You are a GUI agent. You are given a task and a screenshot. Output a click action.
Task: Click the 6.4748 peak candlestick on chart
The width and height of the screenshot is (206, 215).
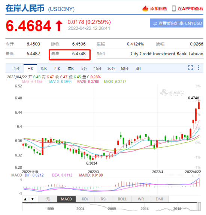click(199, 105)
